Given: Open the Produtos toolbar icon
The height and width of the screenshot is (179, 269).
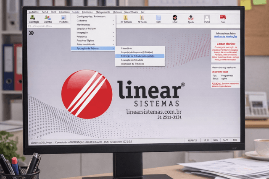Looking at the screenshot, I should (63, 19).
